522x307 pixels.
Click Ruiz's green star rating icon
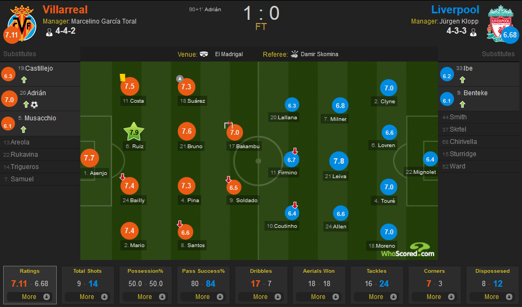pos(134,132)
